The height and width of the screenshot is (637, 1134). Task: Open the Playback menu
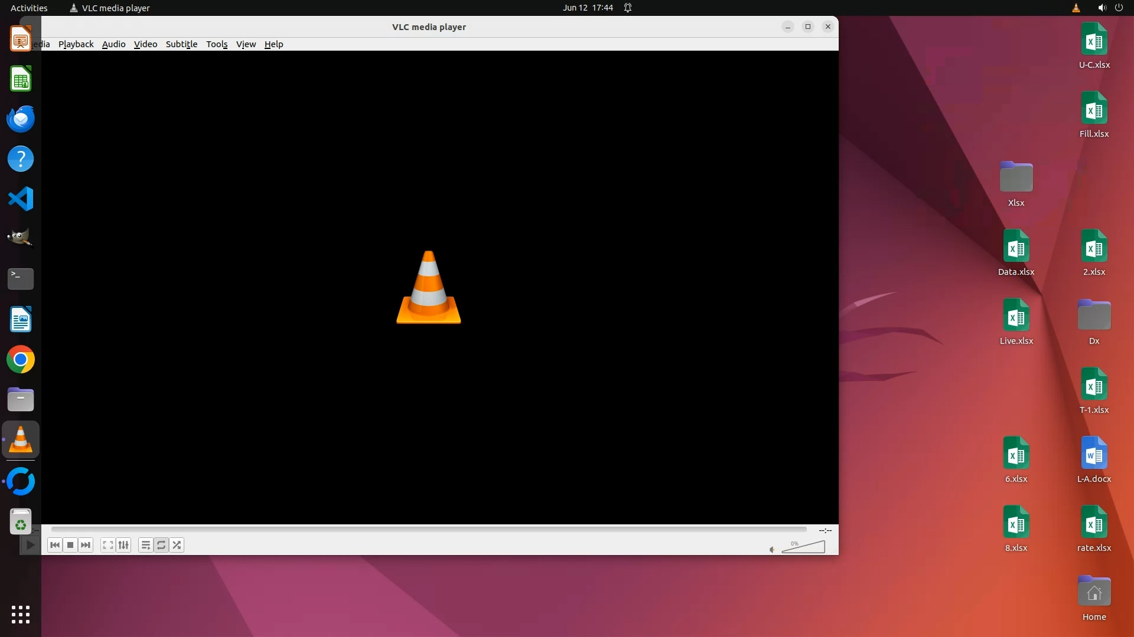76,44
